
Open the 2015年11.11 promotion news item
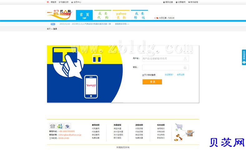click(91, 24)
